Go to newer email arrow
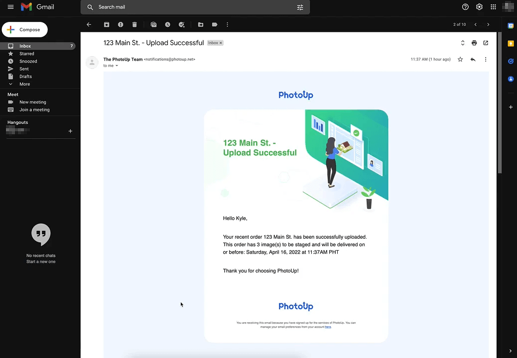Image resolution: width=517 pixels, height=358 pixels. pyautogui.click(x=476, y=25)
